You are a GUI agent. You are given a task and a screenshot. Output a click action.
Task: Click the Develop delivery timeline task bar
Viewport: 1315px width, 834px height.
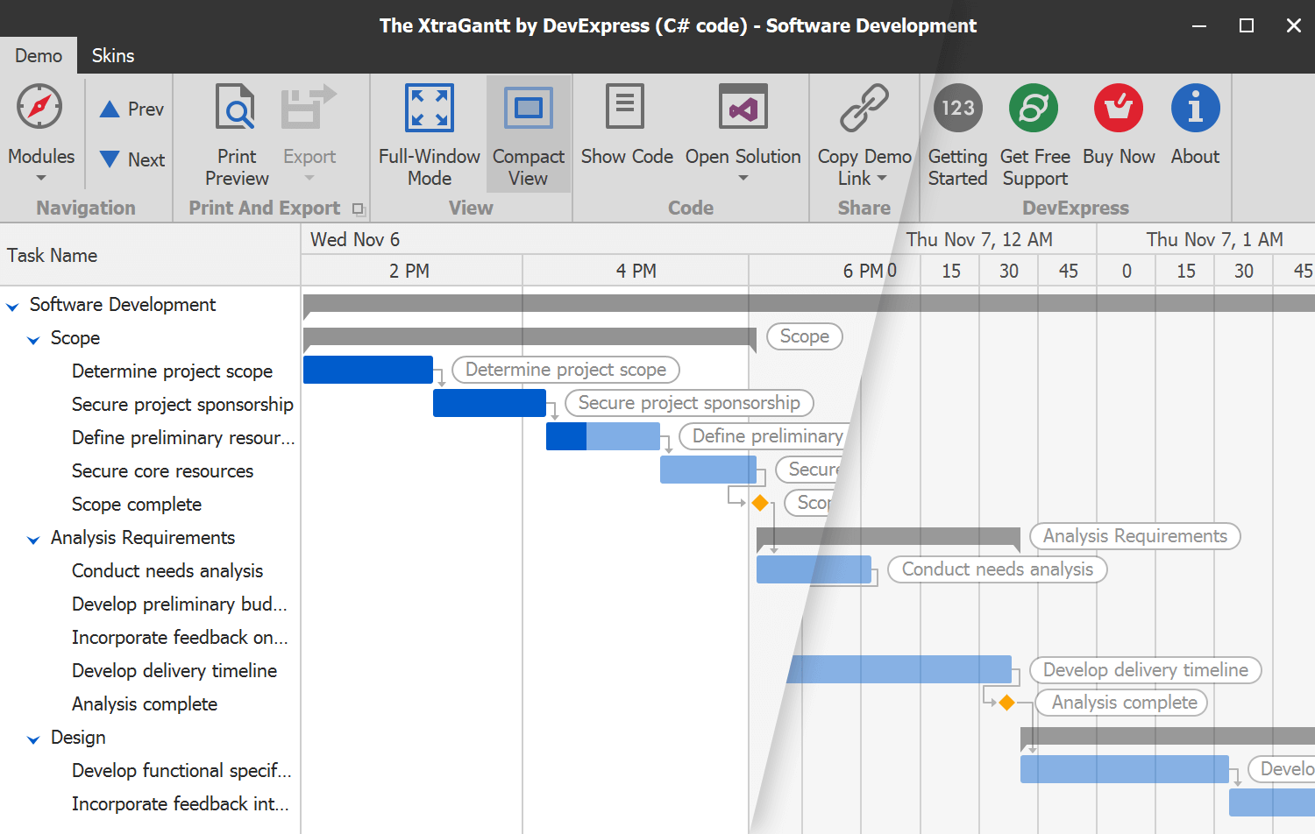click(899, 669)
